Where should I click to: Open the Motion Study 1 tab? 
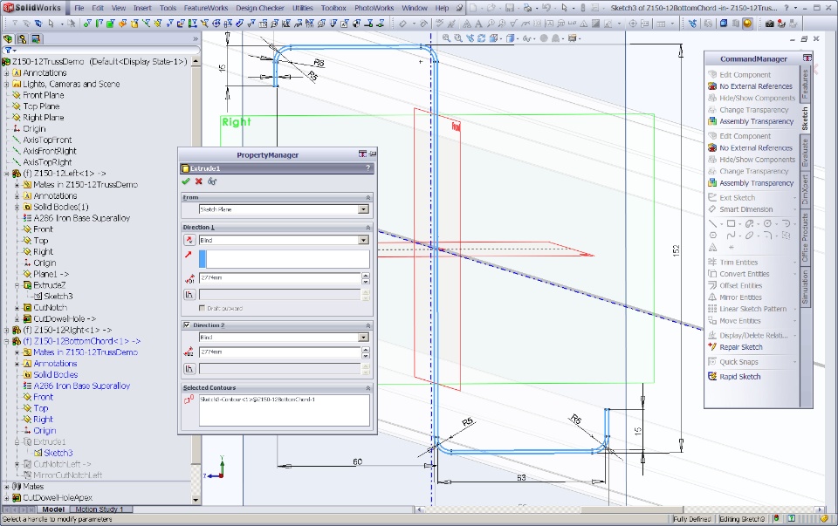[100, 509]
